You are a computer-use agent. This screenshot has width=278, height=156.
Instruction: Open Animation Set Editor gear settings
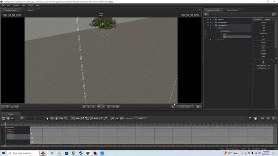pyautogui.click(x=273, y=14)
